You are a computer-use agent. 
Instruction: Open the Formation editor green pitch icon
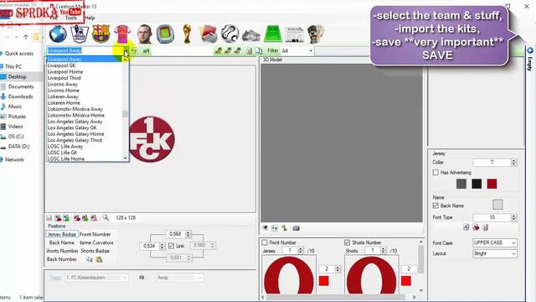pos(272,34)
